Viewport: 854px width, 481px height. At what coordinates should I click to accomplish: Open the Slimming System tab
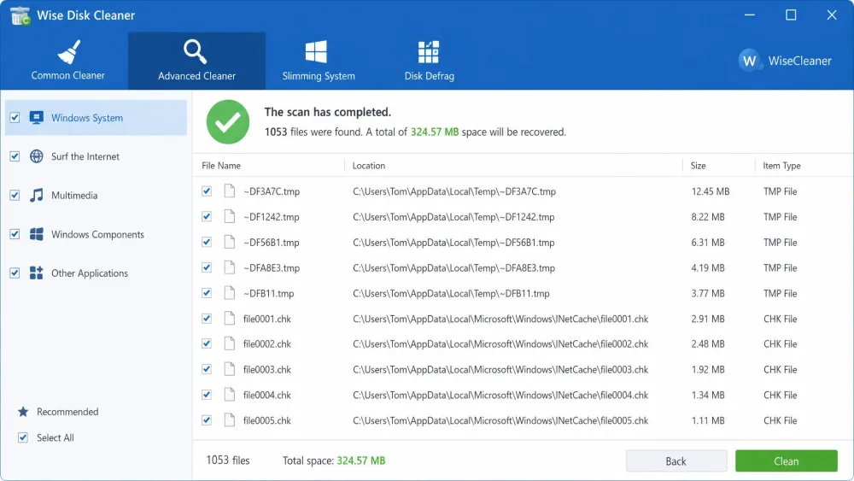coord(319,61)
